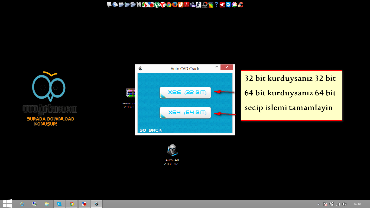Click the blue question mark help icon
The height and width of the screenshot is (208, 370).
(x=216, y=5)
